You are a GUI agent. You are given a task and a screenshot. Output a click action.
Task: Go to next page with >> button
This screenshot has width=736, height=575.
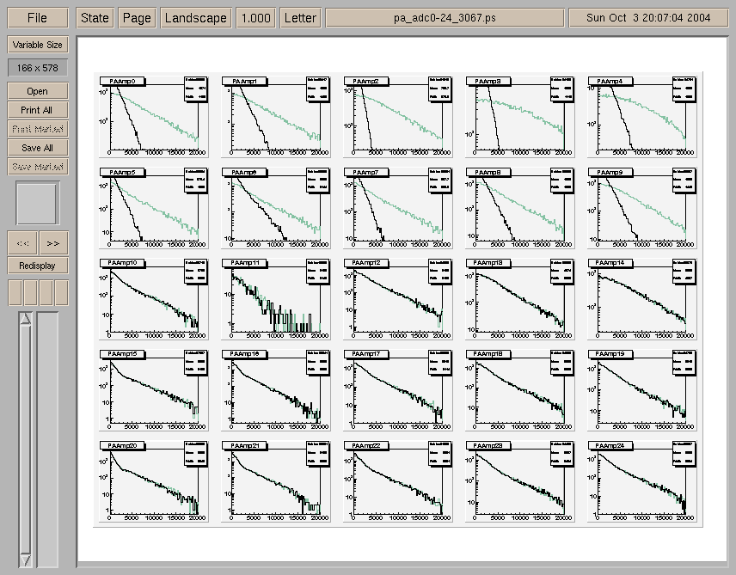tap(53, 243)
